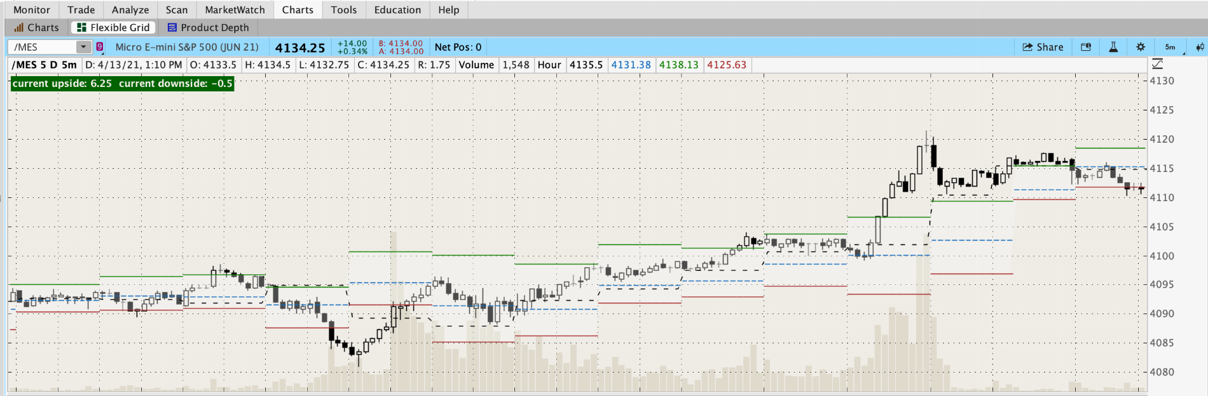The image size is (1208, 396).
Task: Switch to the Charts sub-tab
Action: [x=36, y=27]
